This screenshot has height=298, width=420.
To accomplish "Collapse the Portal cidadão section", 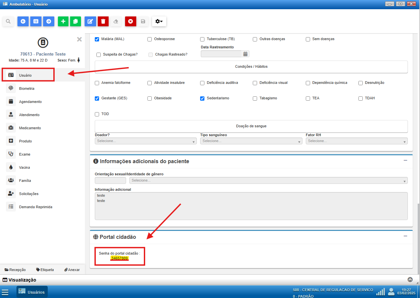I will pyautogui.click(x=406, y=236).
